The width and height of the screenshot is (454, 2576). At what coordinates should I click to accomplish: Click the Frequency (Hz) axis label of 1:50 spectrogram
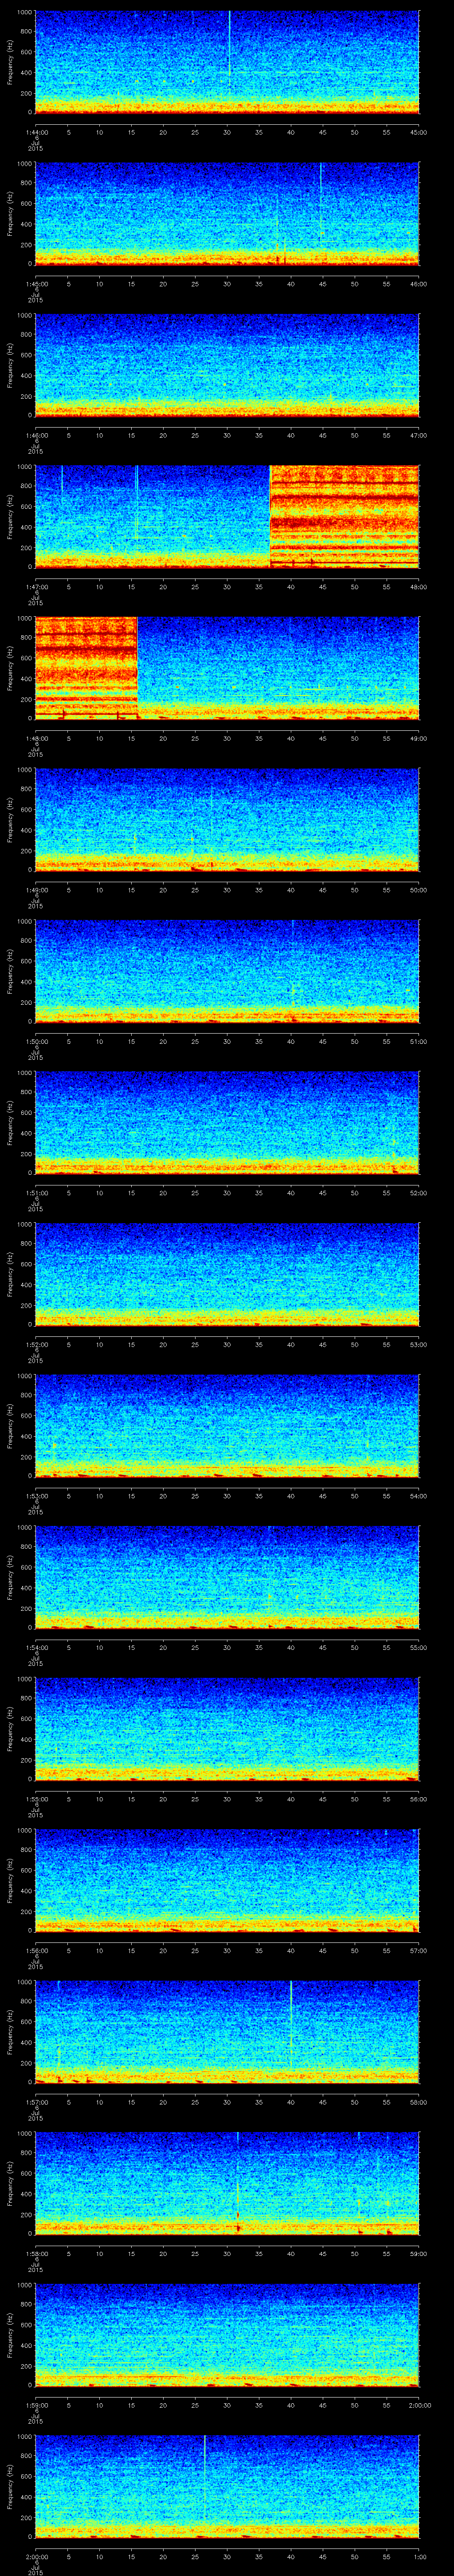(10, 971)
